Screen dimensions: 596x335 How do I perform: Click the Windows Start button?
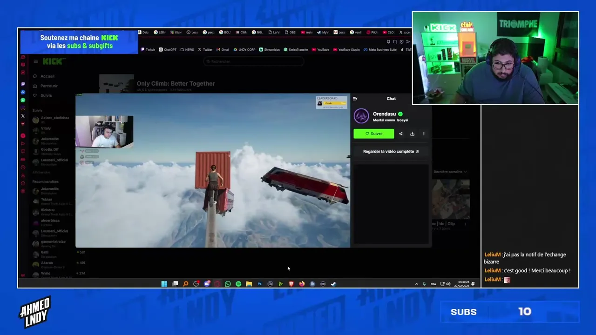pos(164,284)
